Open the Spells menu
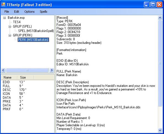Viewport: 164px width, 134px height. 43,12
